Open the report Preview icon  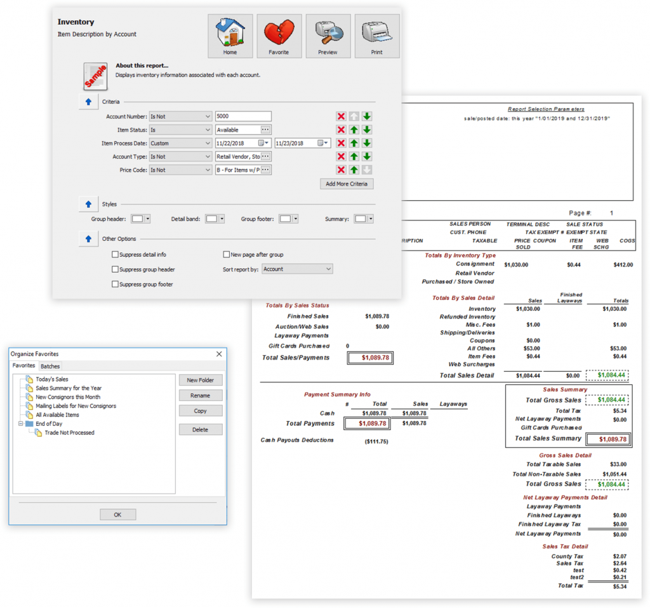328,36
